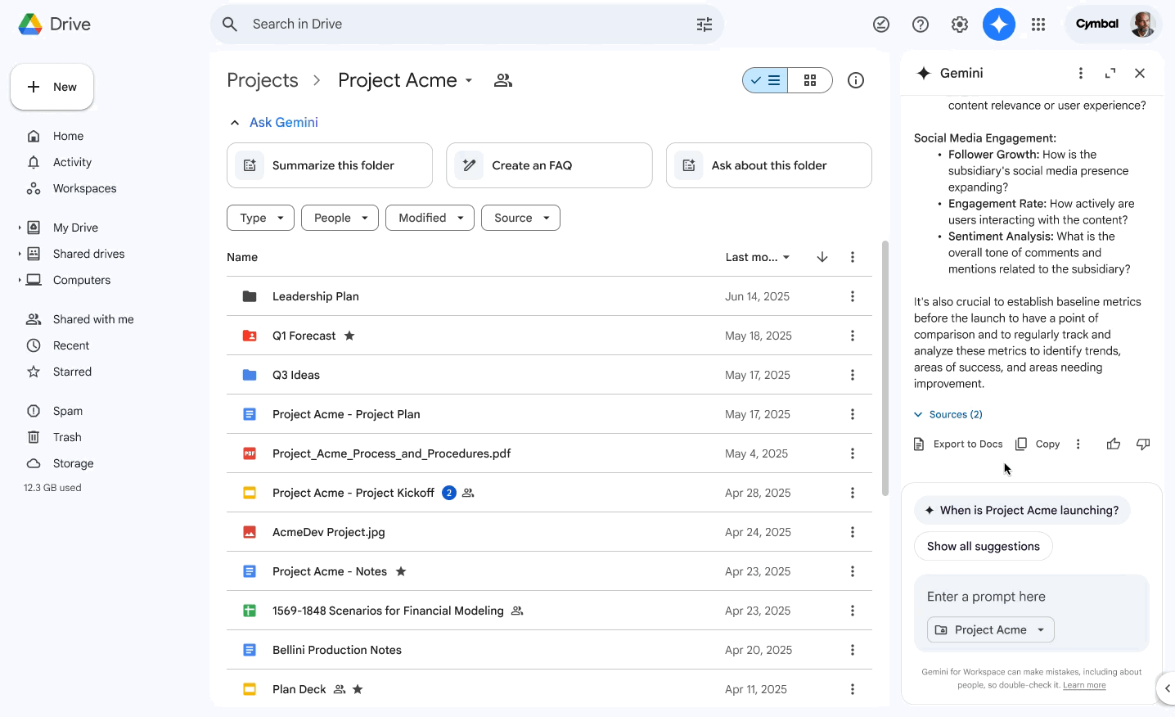This screenshot has width=1175, height=717.
Task: Open the Google apps launcher grid
Action: (1038, 24)
